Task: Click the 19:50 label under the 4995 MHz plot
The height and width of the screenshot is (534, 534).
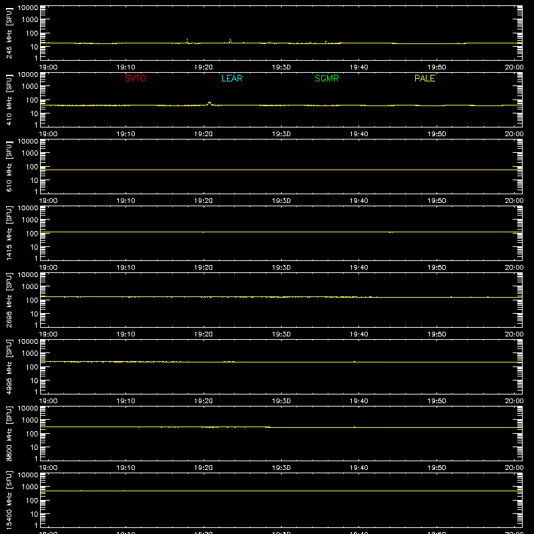Action: tap(437, 401)
